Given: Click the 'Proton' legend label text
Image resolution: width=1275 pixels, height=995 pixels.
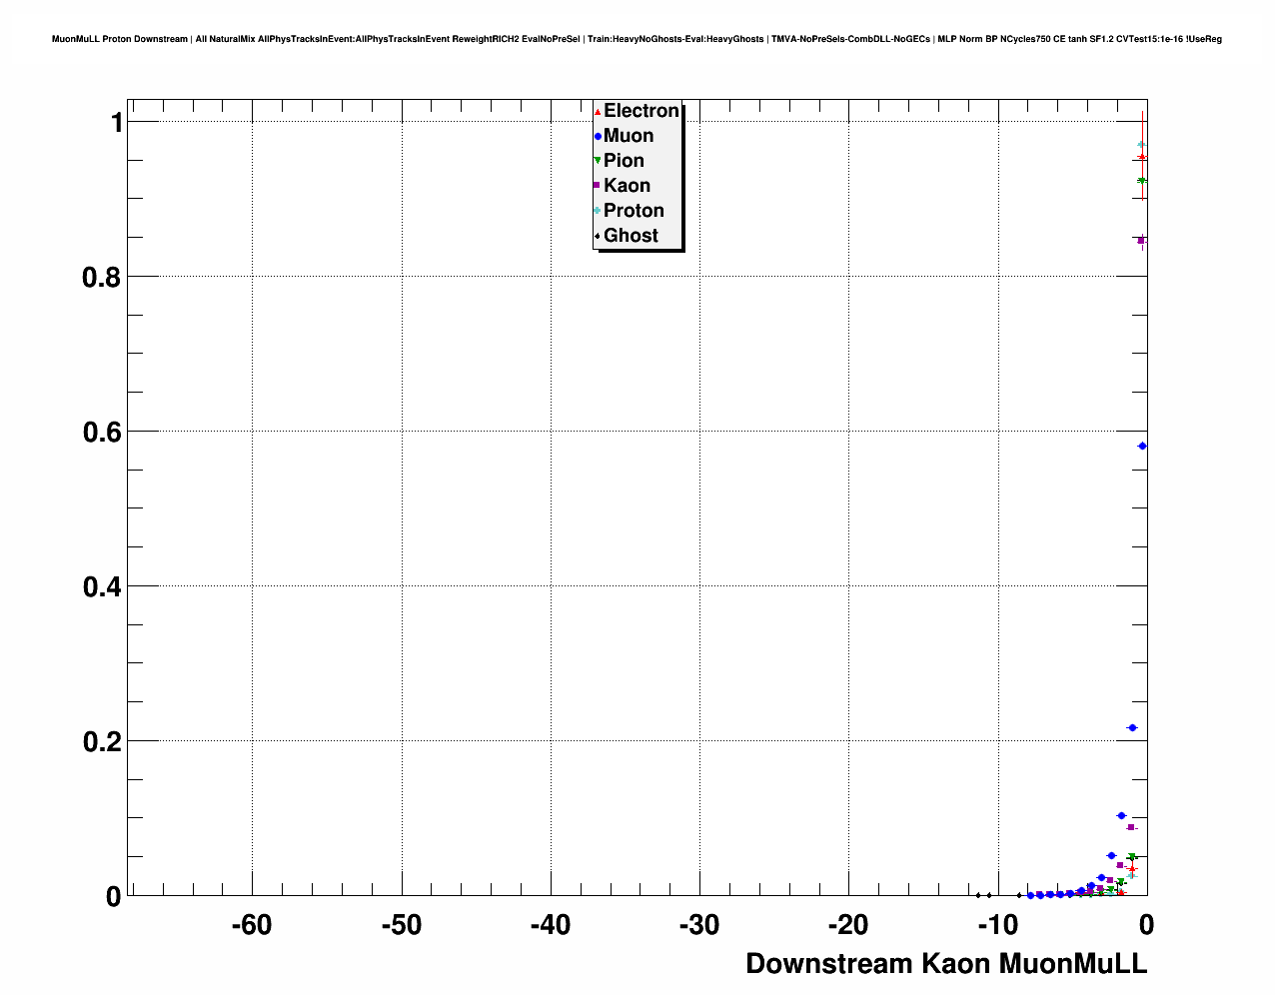Looking at the screenshot, I should coord(634,211).
